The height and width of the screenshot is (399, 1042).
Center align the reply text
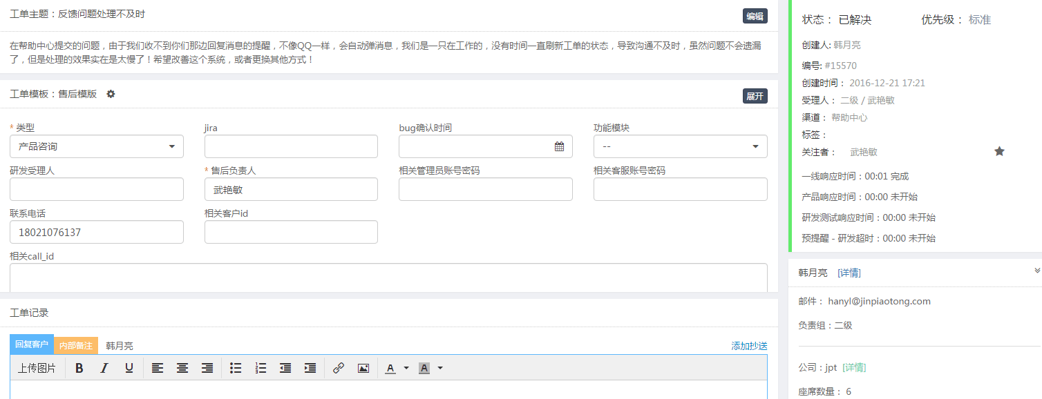[182, 368]
